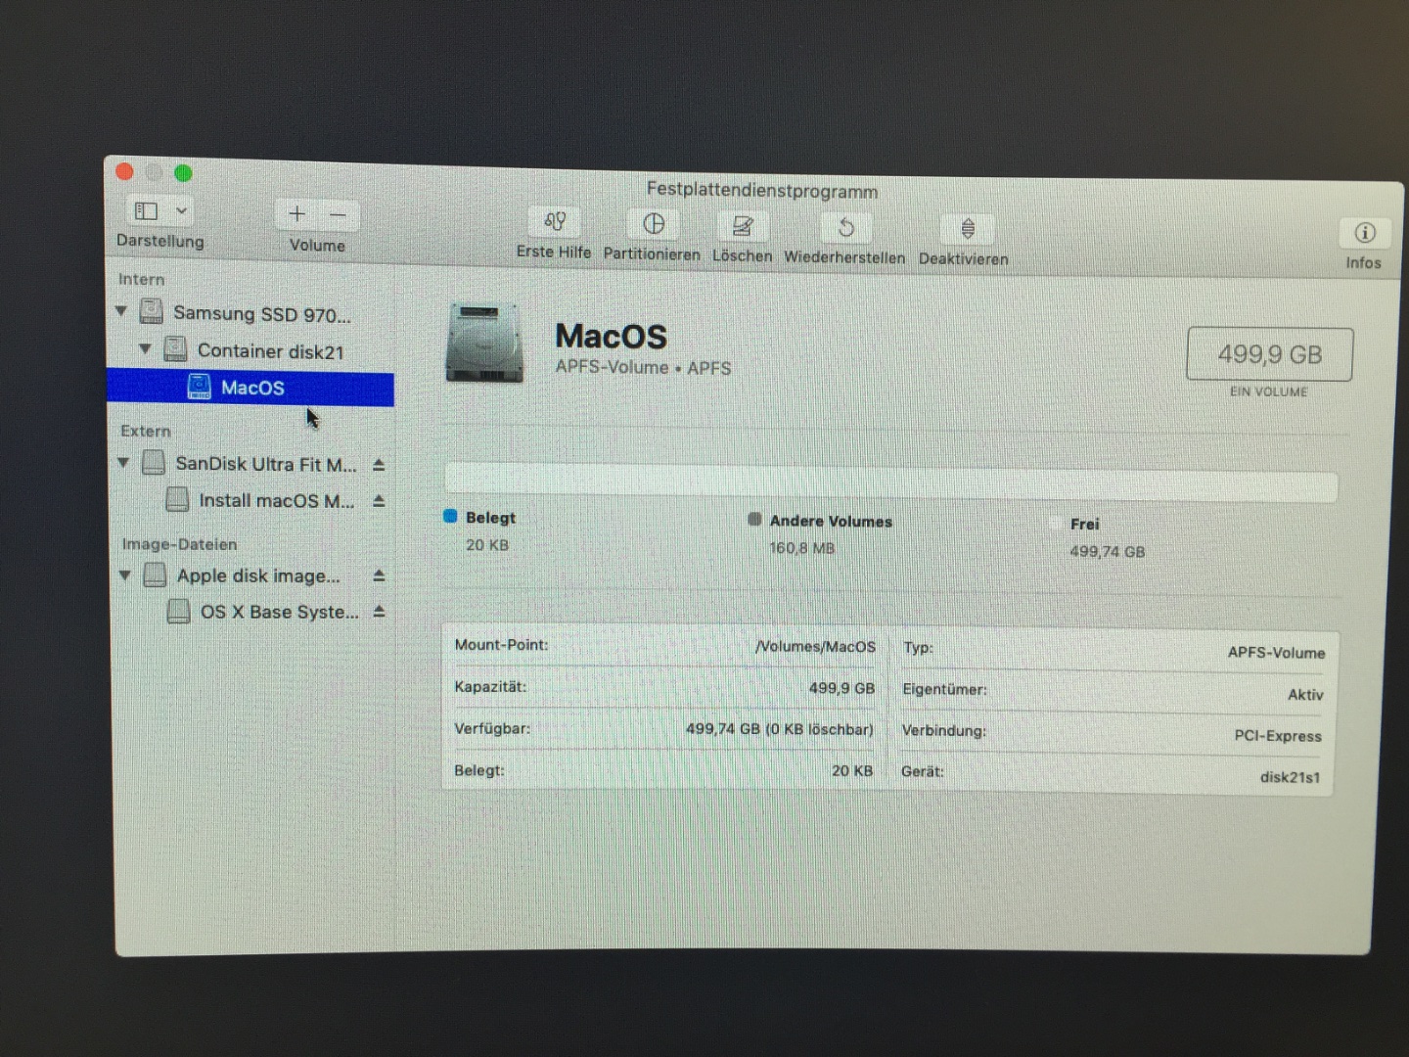The image size is (1409, 1057).
Task: Select the Samsung SSD 970 drive
Action: tap(261, 314)
